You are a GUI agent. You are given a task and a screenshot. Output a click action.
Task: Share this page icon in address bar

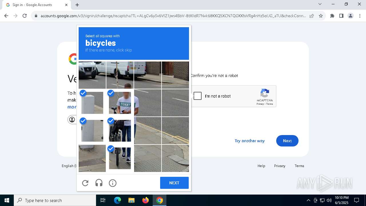point(312,16)
